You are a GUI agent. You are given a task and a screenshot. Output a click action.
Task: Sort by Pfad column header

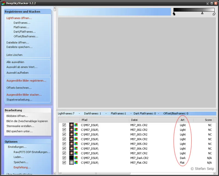coord(104,120)
